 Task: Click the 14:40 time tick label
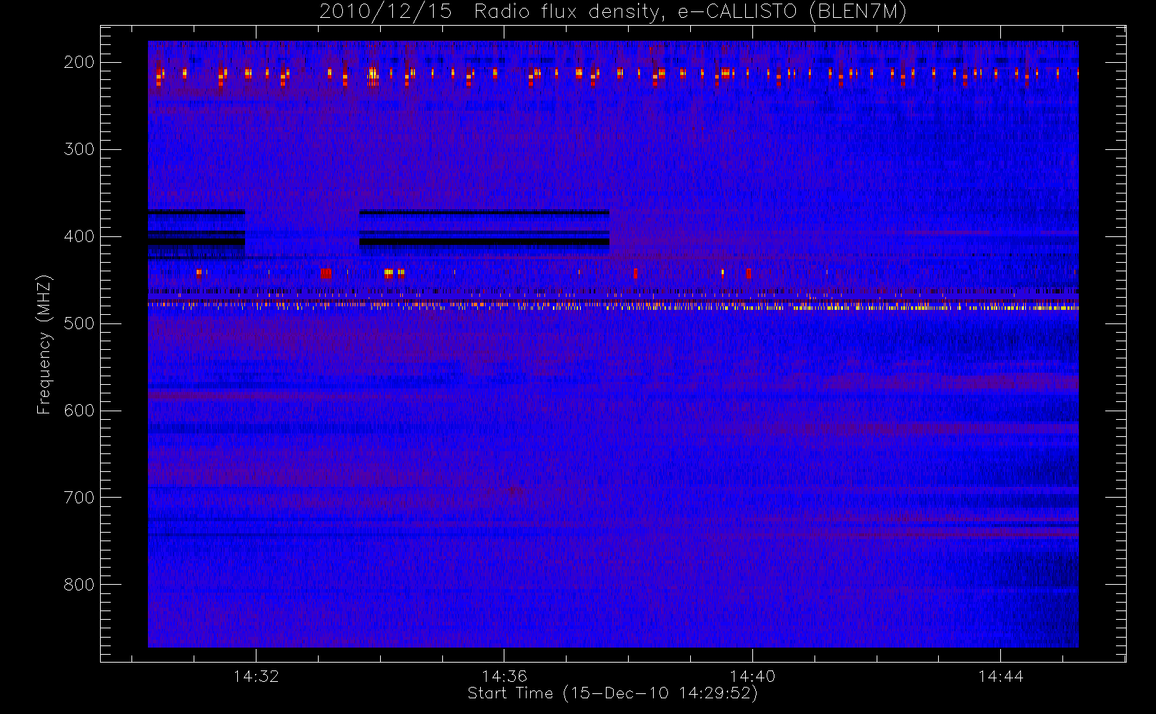click(x=752, y=676)
